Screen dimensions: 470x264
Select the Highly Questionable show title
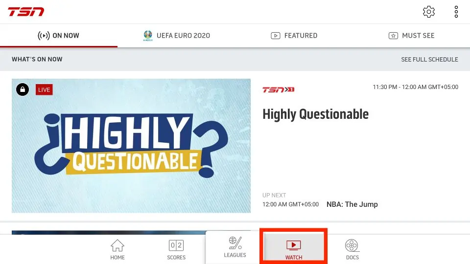point(315,114)
